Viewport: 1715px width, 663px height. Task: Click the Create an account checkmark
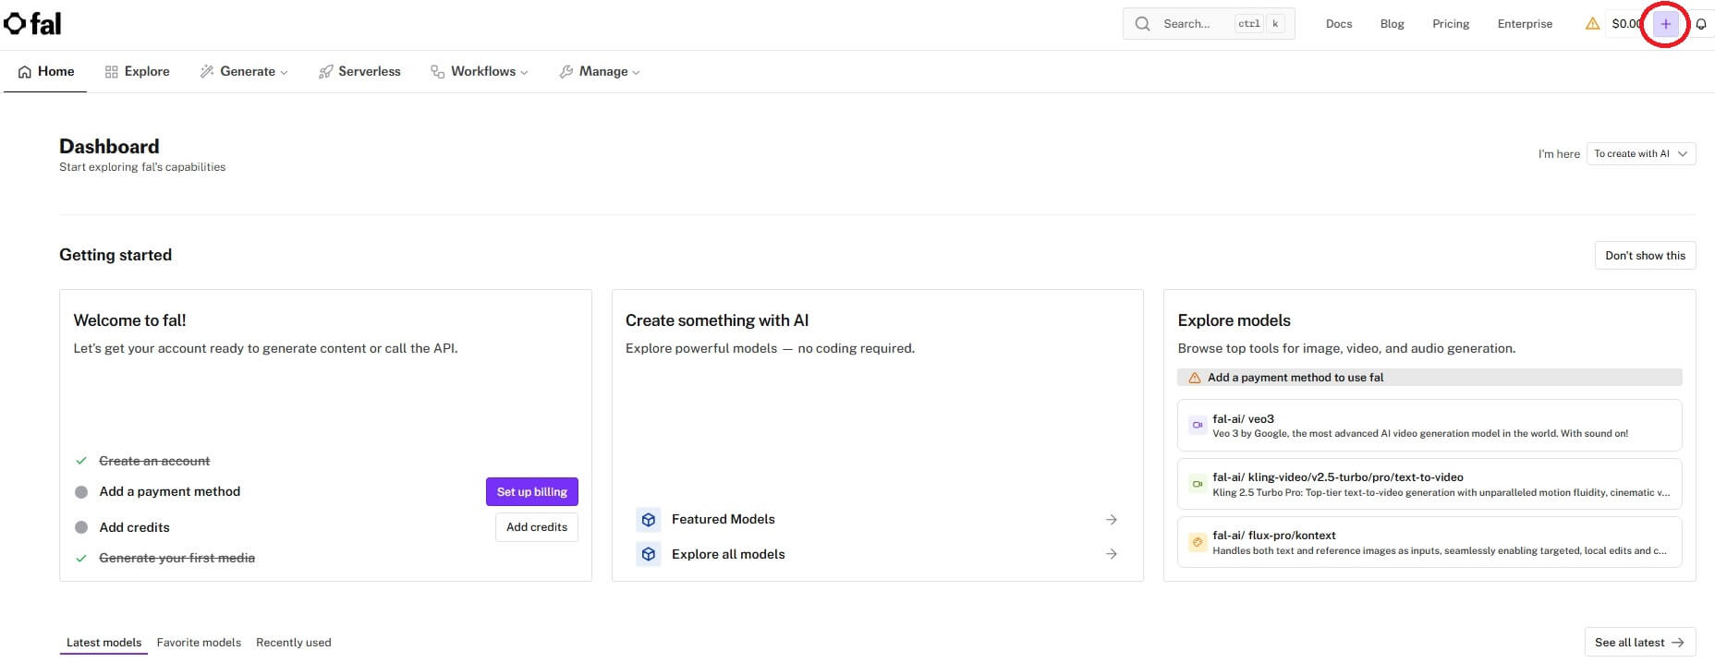click(81, 461)
